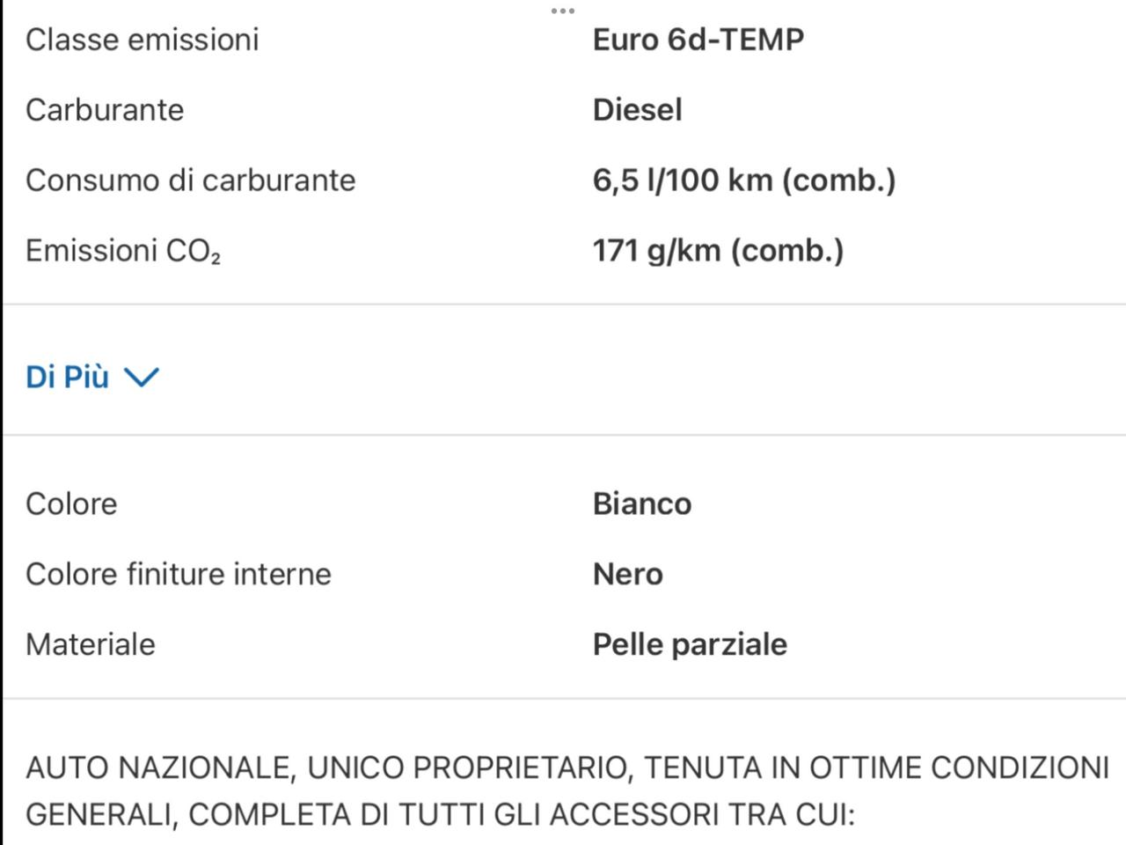Screen dimensions: 1126x845
Task: Select the 6,5 l/100 km consumption value
Action: tap(744, 180)
